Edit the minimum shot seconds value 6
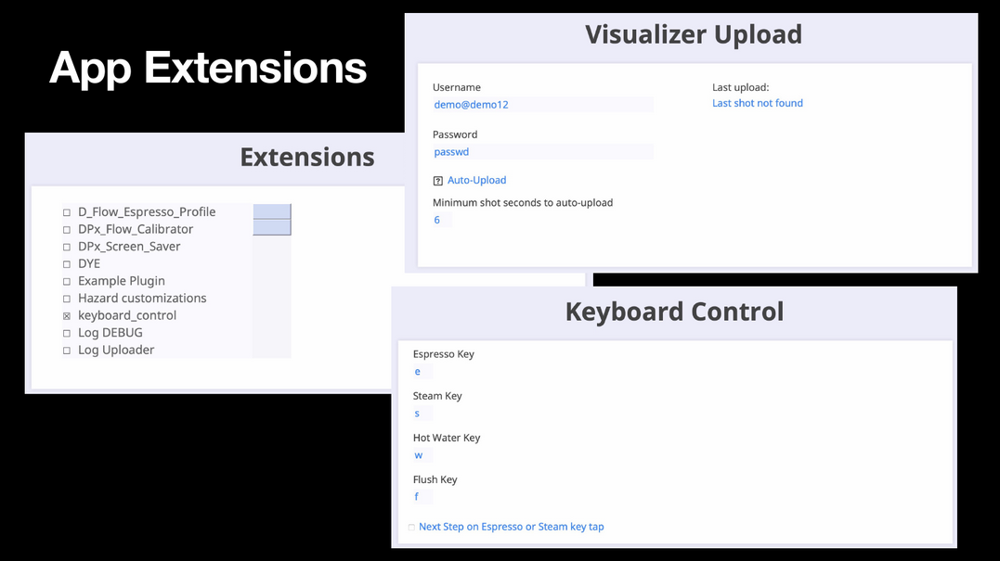Image resolution: width=1000 pixels, height=561 pixels. pyautogui.click(x=442, y=220)
